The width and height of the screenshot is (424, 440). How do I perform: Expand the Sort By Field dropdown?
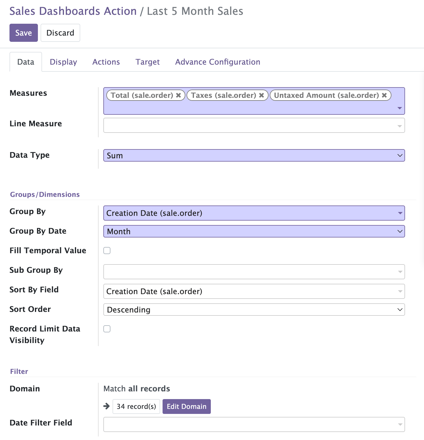[254, 291]
